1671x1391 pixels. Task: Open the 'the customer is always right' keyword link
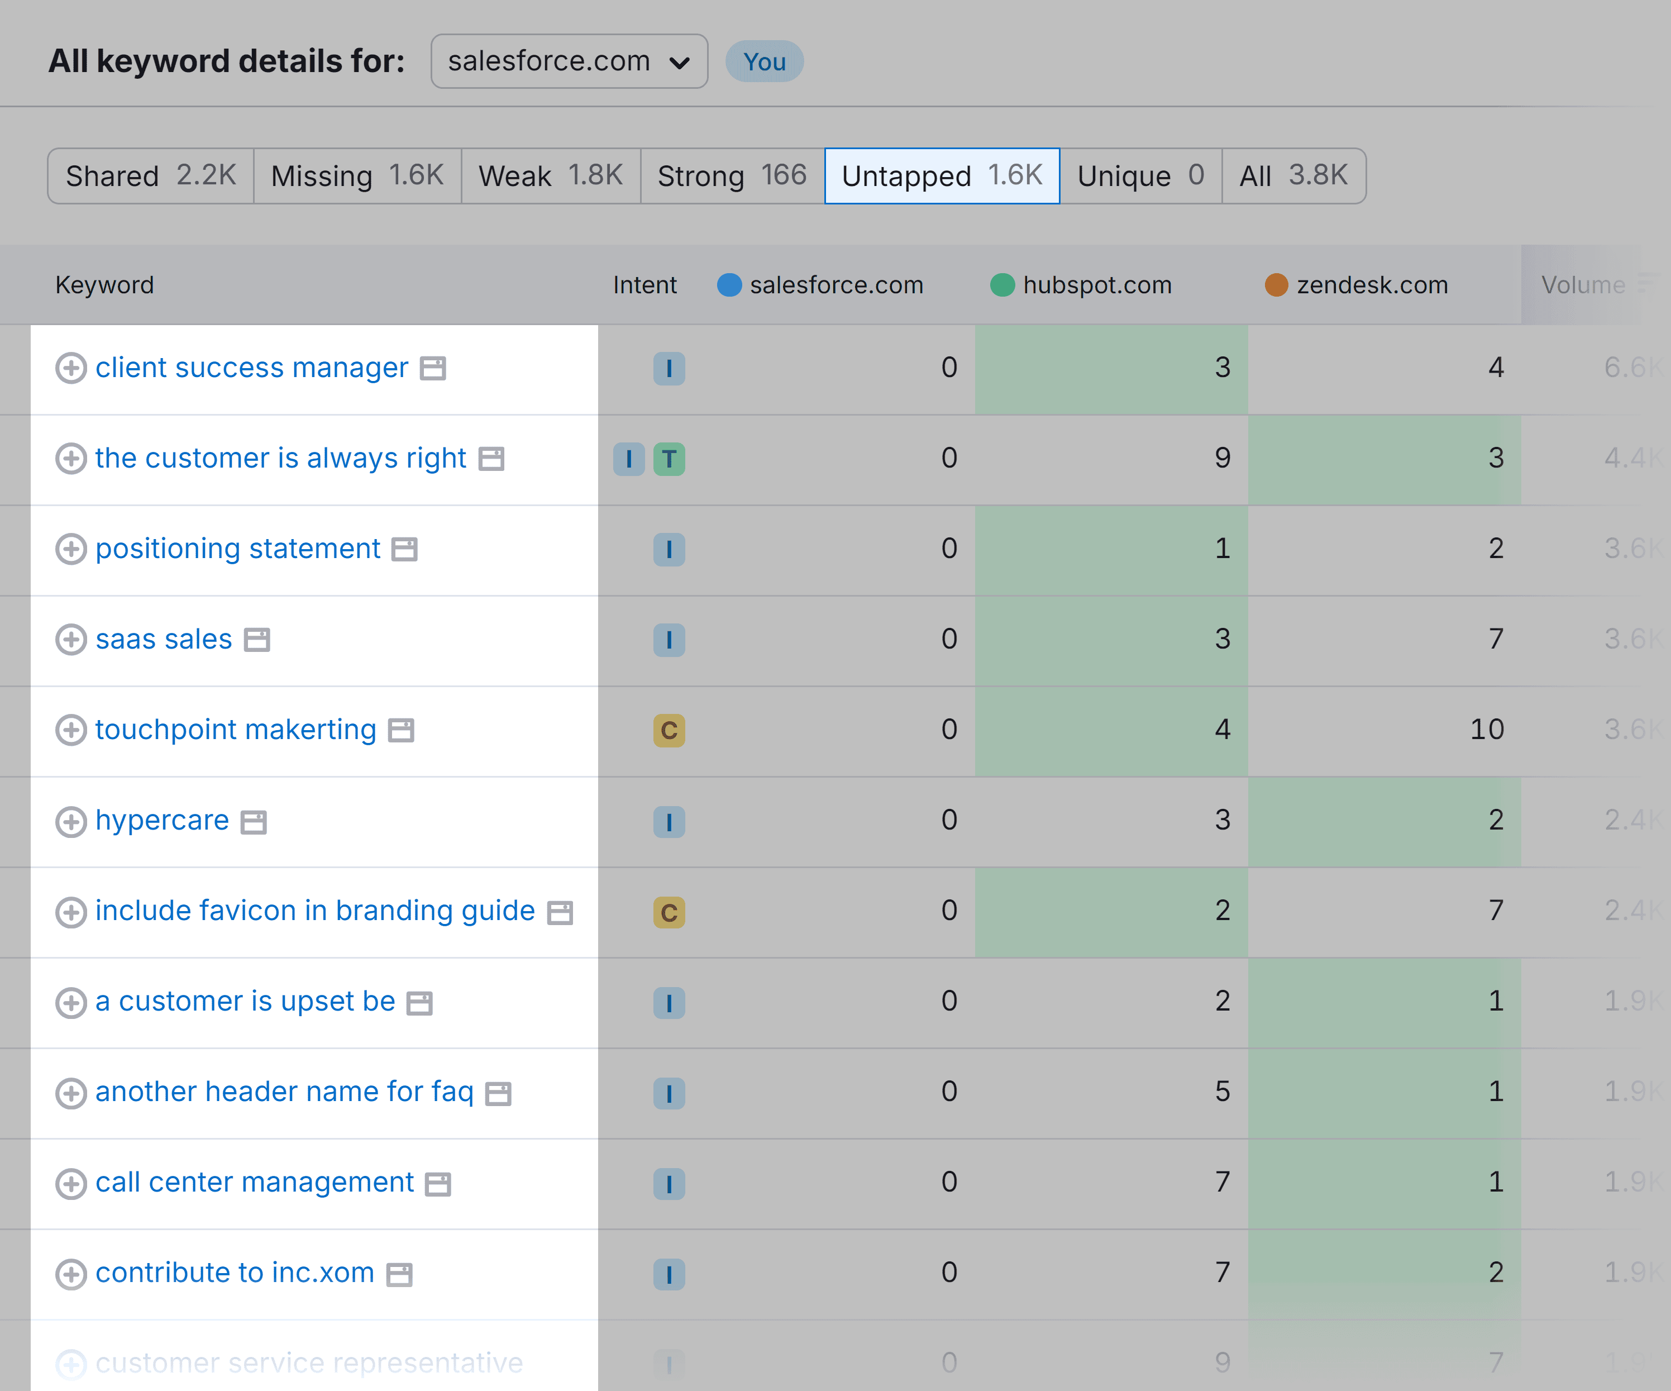[281, 459]
